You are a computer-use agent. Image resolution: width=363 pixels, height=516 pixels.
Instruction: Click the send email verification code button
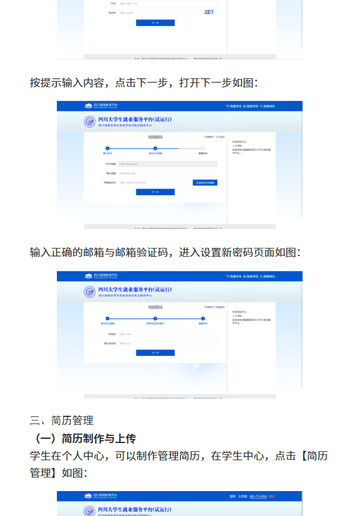[205, 183]
